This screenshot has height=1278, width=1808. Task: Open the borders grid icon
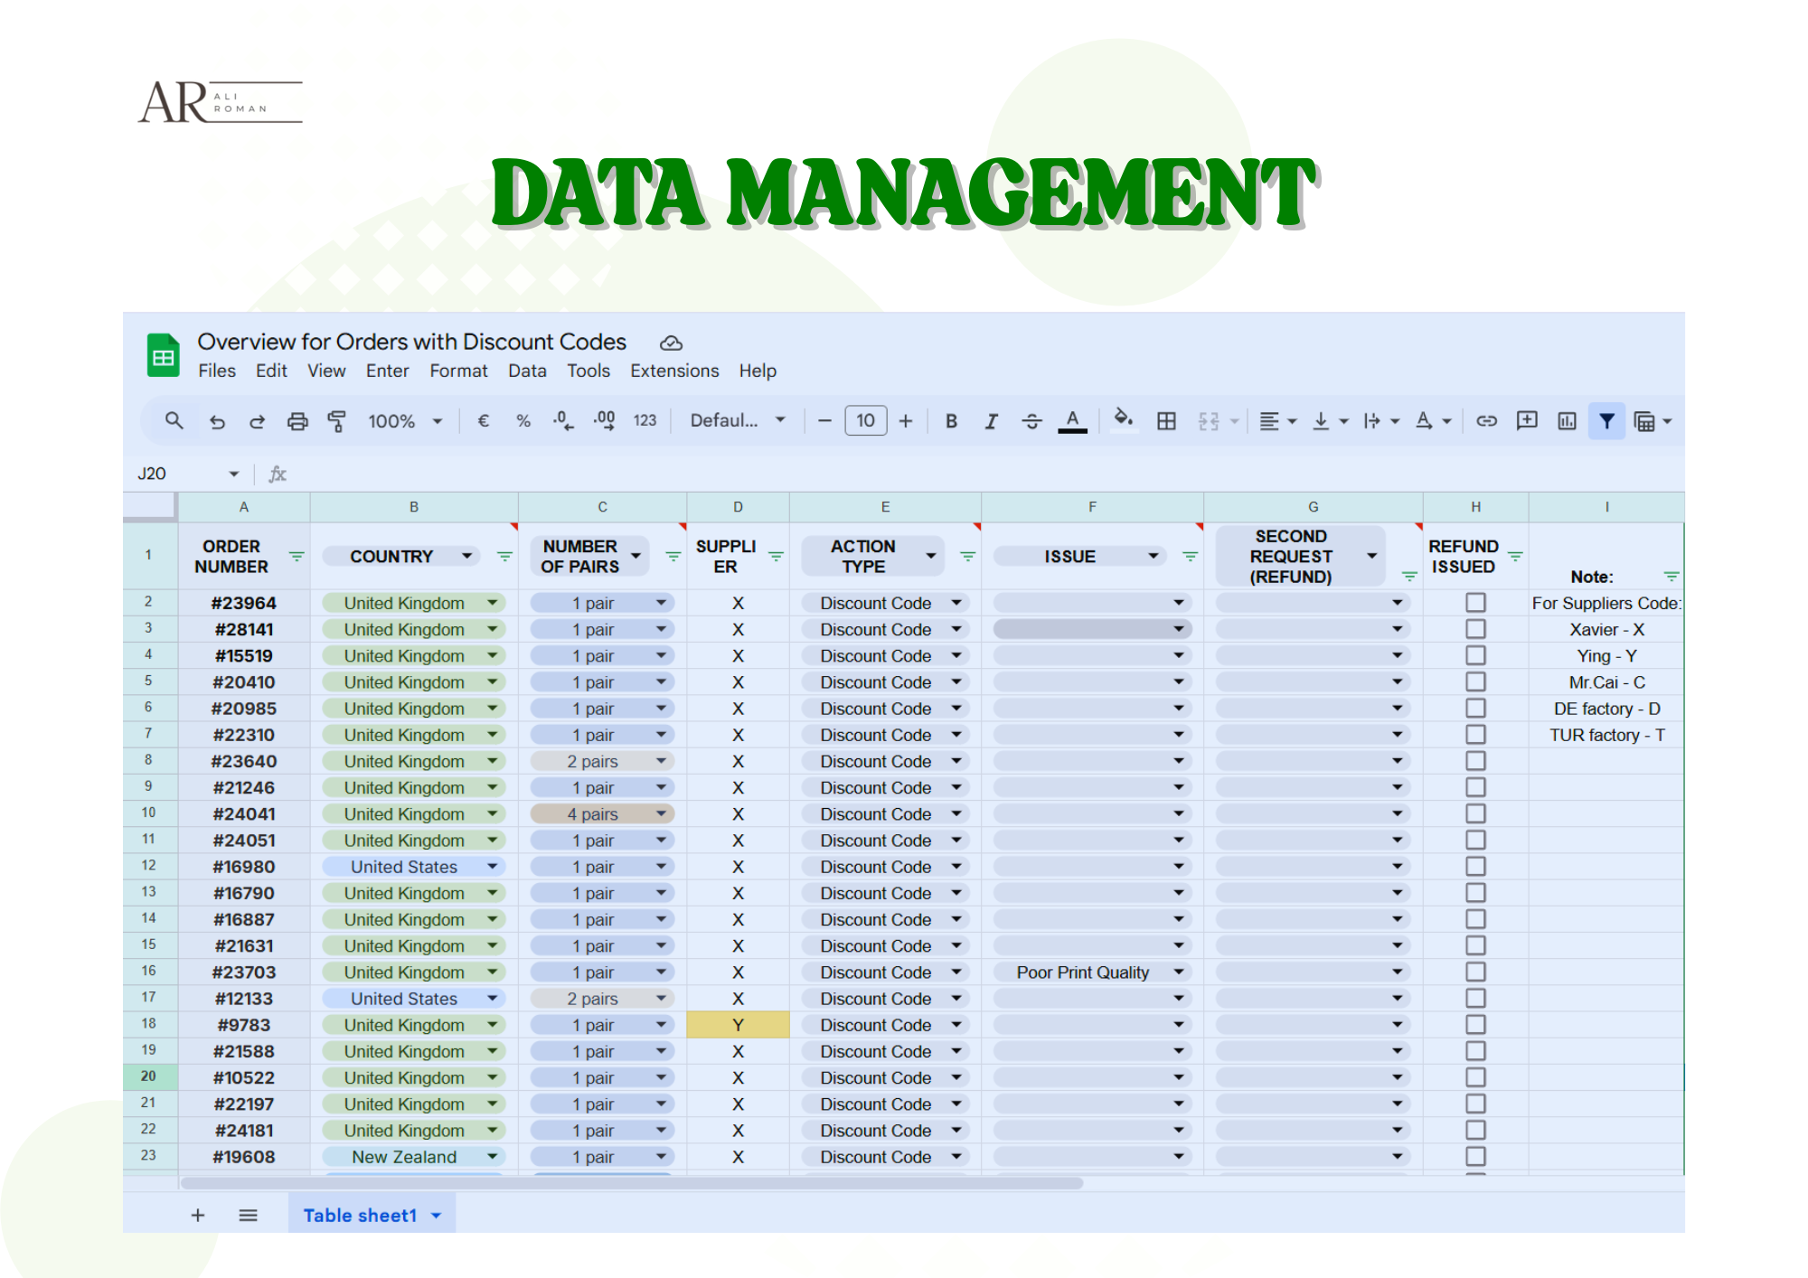(1166, 421)
